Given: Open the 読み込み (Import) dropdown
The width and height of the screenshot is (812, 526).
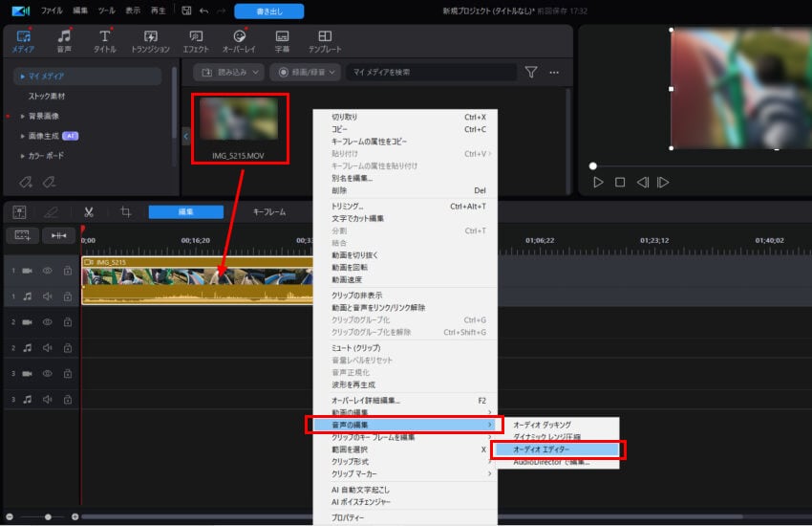Looking at the screenshot, I should click(x=229, y=72).
